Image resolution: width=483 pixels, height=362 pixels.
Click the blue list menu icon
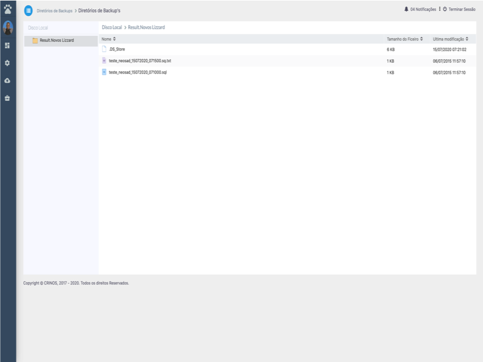coord(28,10)
